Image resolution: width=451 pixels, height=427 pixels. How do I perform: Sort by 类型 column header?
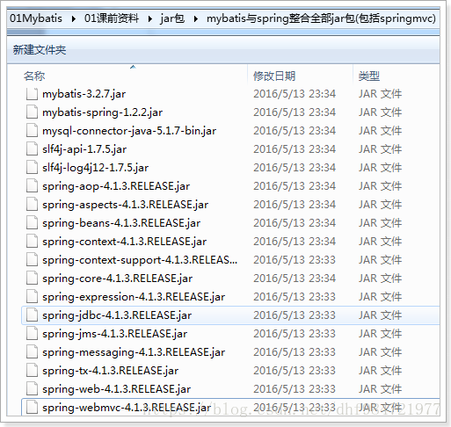[369, 76]
